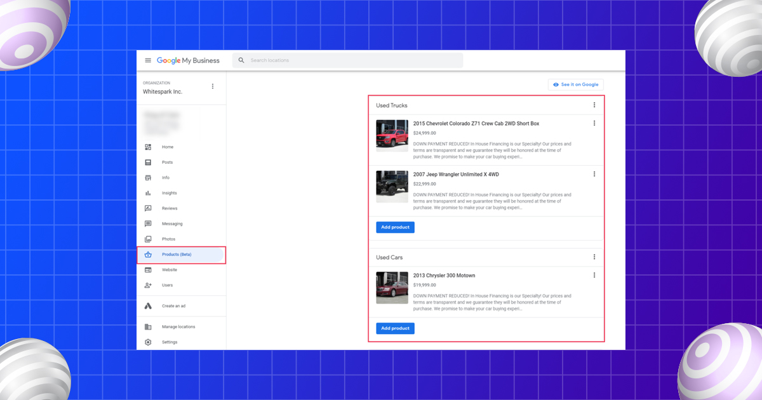The image size is (762, 400).
Task: Open options for the 2015 Chevrolet Colorado listing
Action: pos(594,123)
